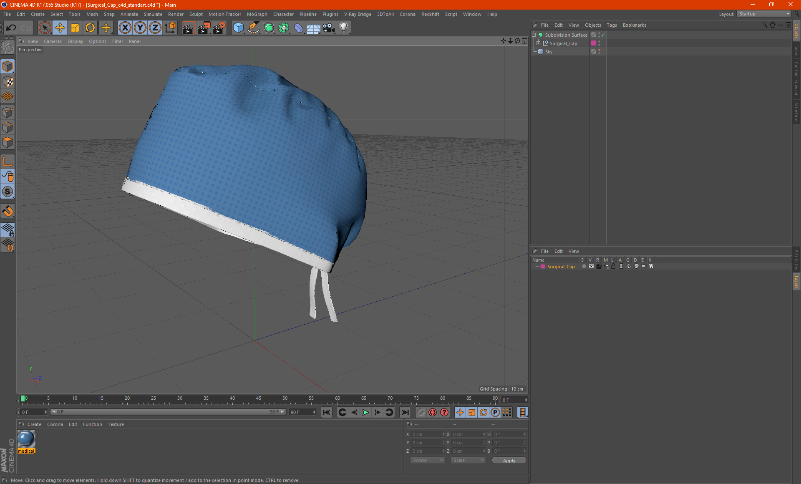
Task: Click the Subdivision Surface generator icon
Action: tap(269, 28)
